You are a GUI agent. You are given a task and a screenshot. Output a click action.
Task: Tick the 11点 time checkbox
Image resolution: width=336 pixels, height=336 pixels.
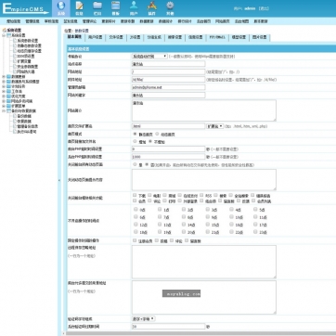point(255,217)
